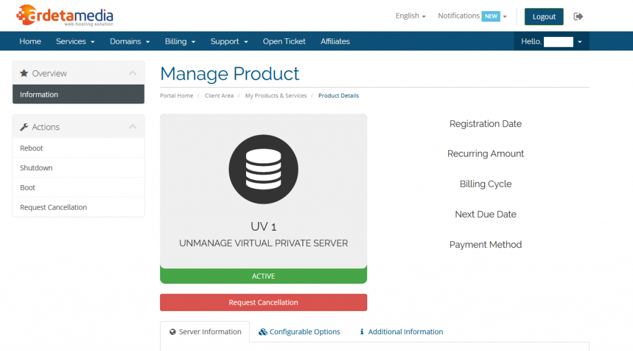Click the wrench icon in Actions panel
The height and width of the screenshot is (351, 633).
click(x=24, y=127)
